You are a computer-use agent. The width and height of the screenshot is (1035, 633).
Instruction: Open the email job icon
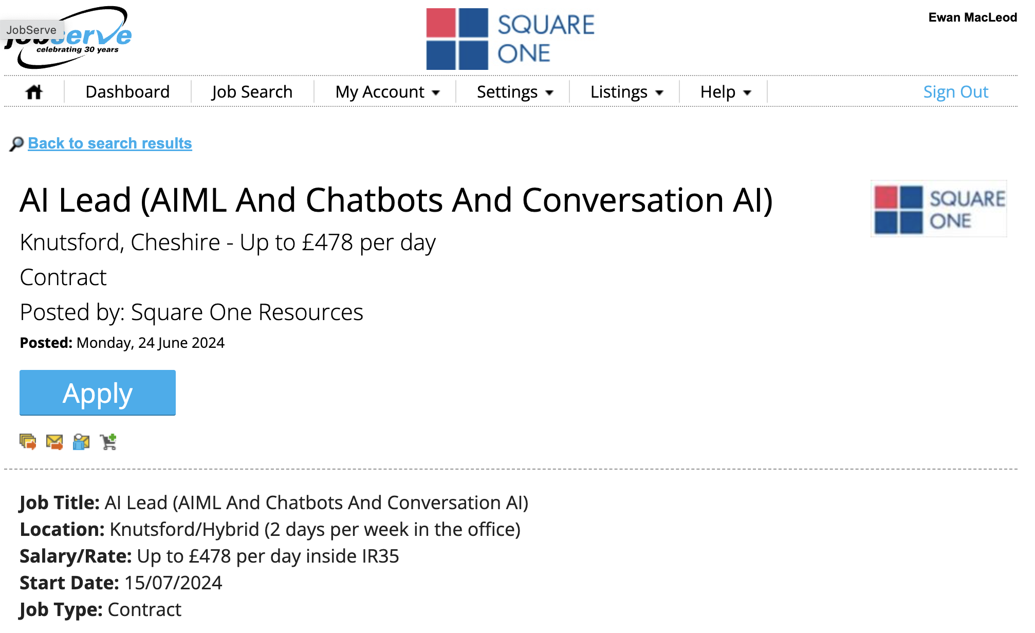coord(54,441)
